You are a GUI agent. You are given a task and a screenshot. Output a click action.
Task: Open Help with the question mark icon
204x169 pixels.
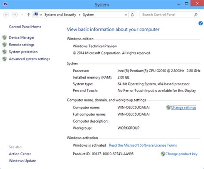(201, 23)
